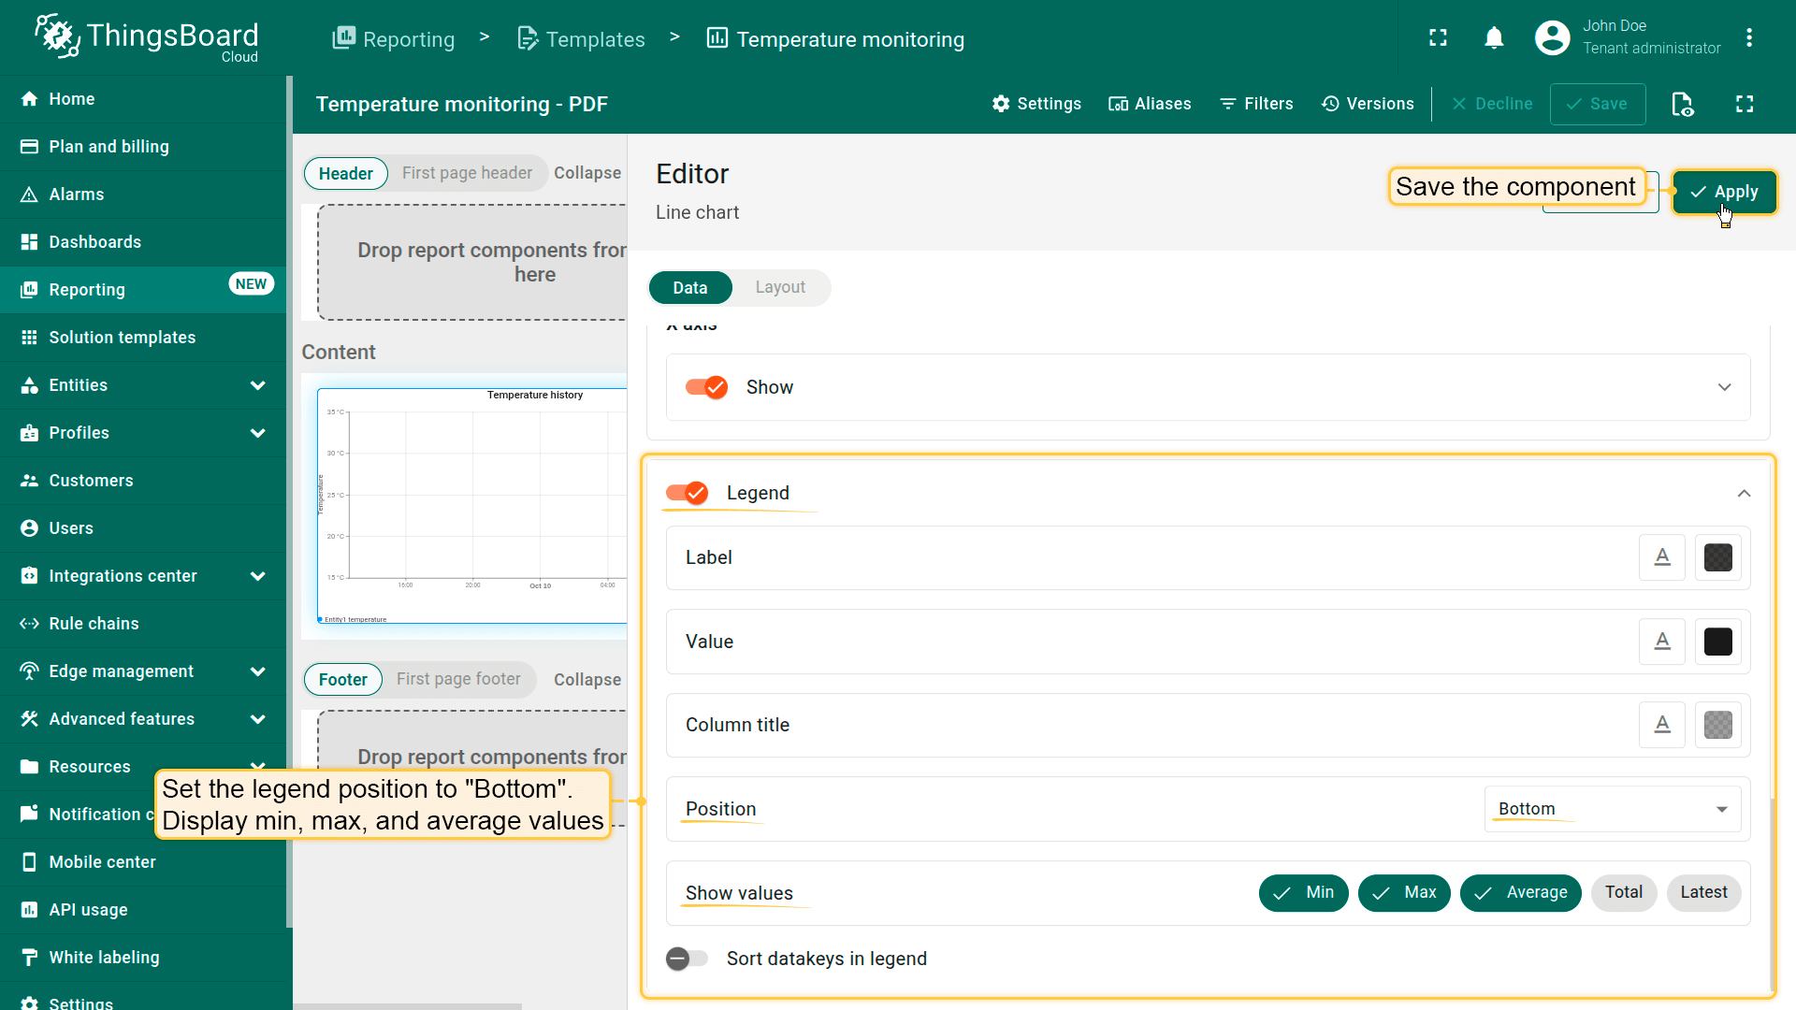Expand Entities in the sidebar

point(257,385)
